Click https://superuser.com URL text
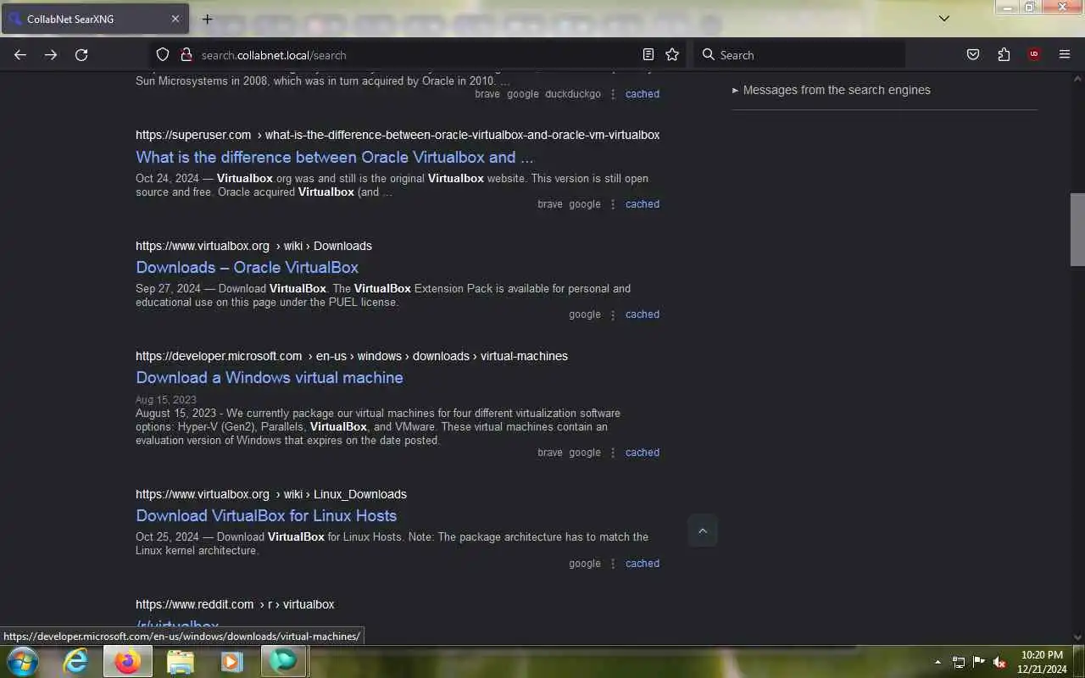1085x678 pixels. [193, 135]
